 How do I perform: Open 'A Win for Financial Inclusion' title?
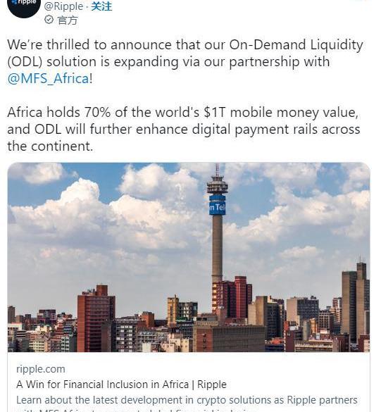(x=121, y=385)
